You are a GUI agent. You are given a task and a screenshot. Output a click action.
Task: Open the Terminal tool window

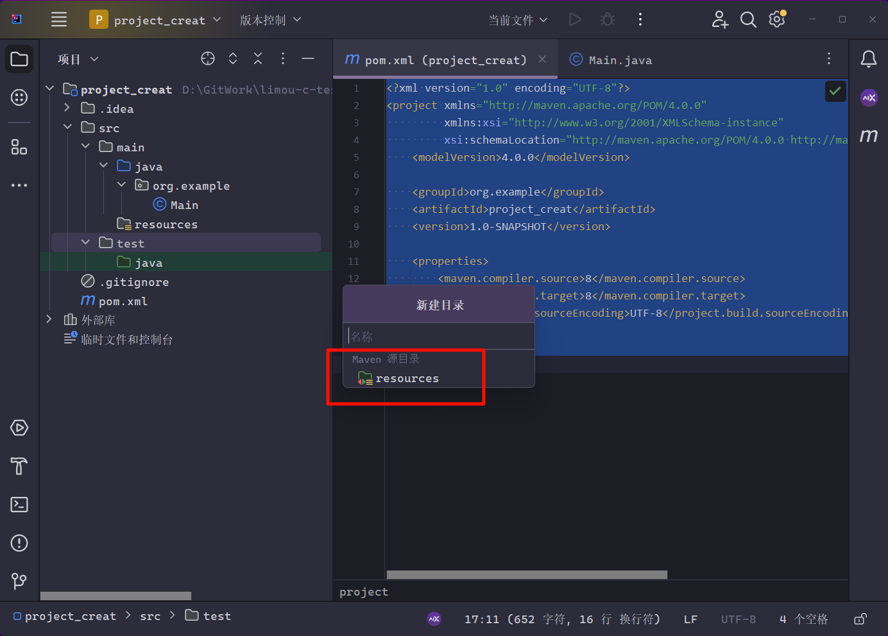pyautogui.click(x=19, y=505)
